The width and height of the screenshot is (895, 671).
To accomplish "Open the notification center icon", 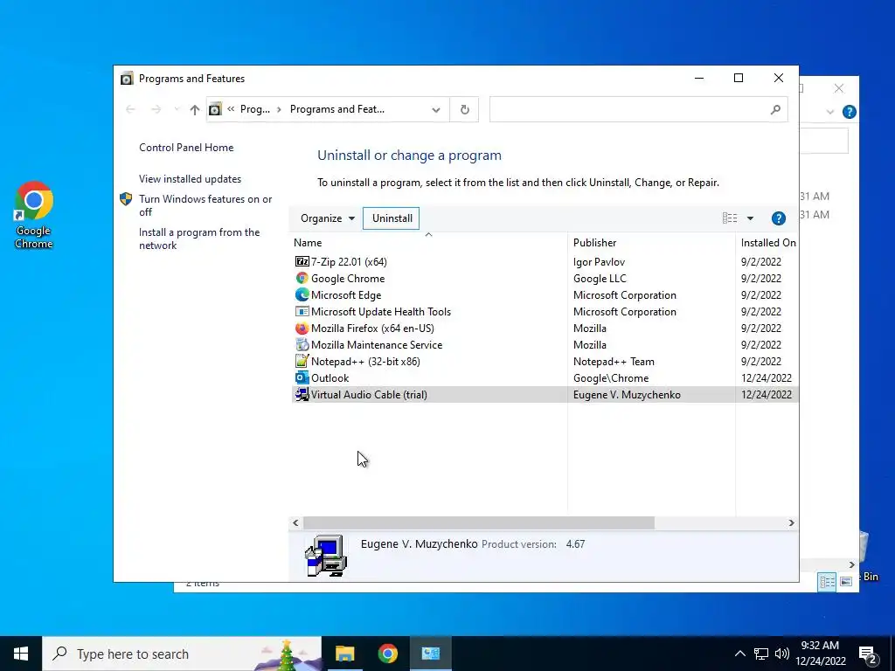I will click(x=868, y=654).
